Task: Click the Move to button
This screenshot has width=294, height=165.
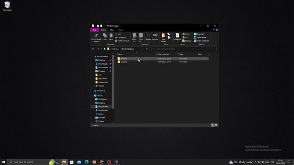Action: click(x=134, y=38)
